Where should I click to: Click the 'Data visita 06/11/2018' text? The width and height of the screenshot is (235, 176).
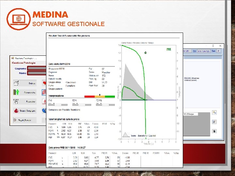pyautogui.click(x=59, y=64)
